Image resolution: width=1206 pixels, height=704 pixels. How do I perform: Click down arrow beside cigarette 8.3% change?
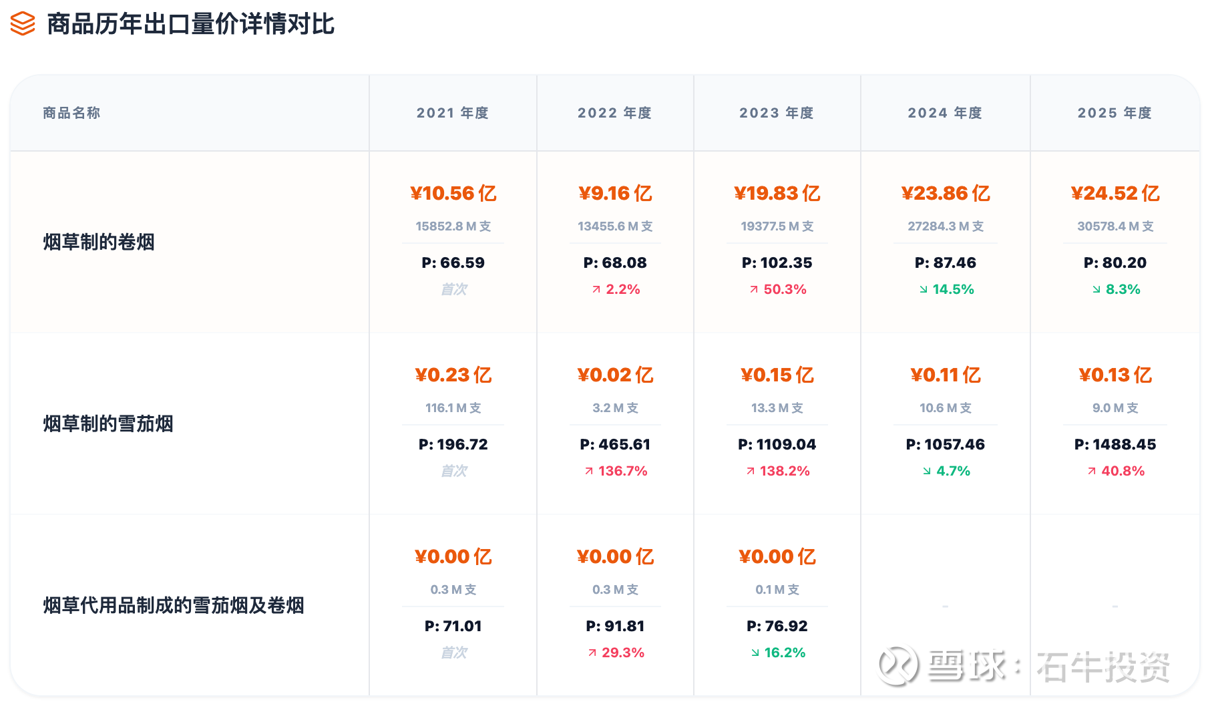click(1096, 290)
